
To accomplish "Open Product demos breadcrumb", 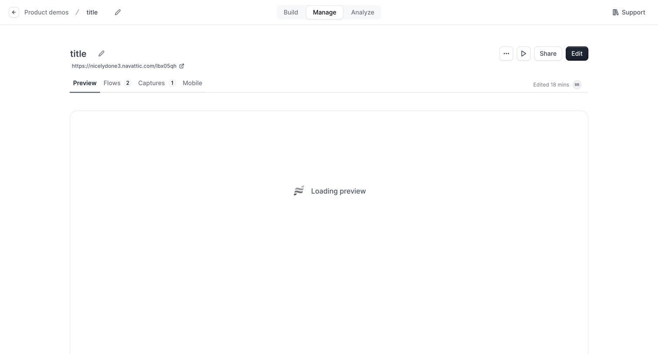I will [x=47, y=12].
